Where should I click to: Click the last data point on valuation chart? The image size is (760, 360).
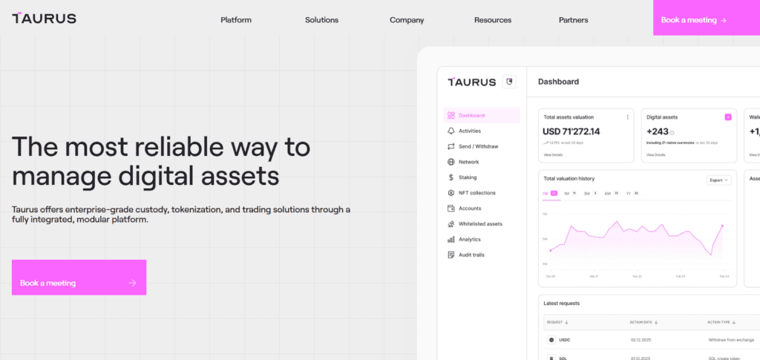pos(722,226)
